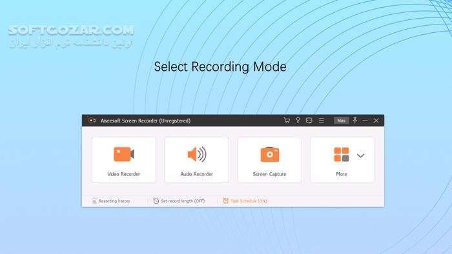Click the register key icon
The image size is (452, 254).
pos(298,121)
